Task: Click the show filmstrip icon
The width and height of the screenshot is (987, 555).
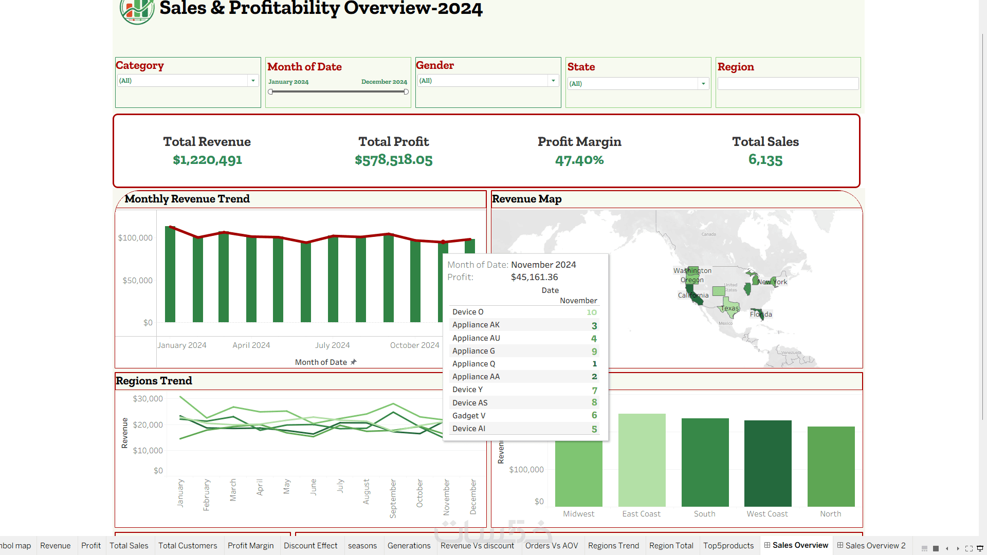Action: point(924,548)
